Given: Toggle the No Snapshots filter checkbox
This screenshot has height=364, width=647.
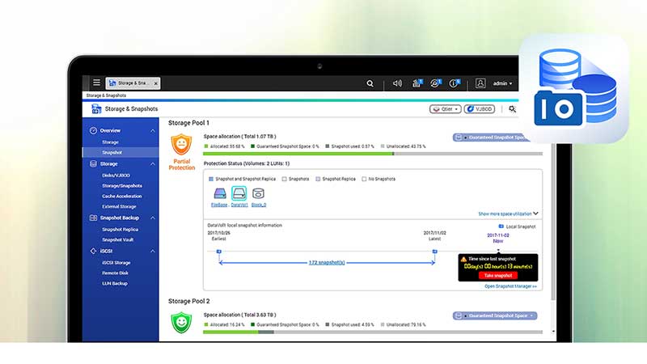Looking at the screenshot, I should click(x=364, y=179).
